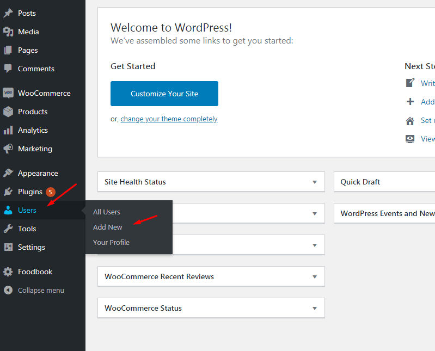Image resolution: width=435 pixels, height=351 pixels.
Task: Click the Products box icon
Action: click(8, 112)
